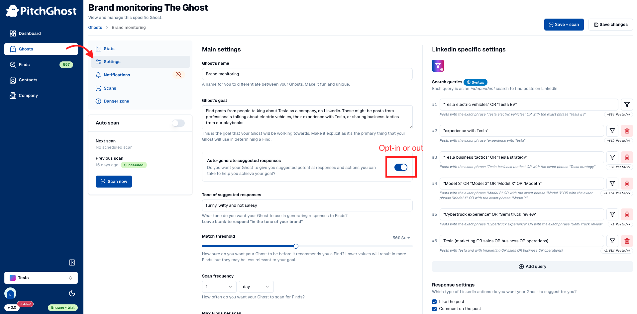The image size is (637, 314).
Task: Toggle dark mode moon icon
Action: (72, 293)
